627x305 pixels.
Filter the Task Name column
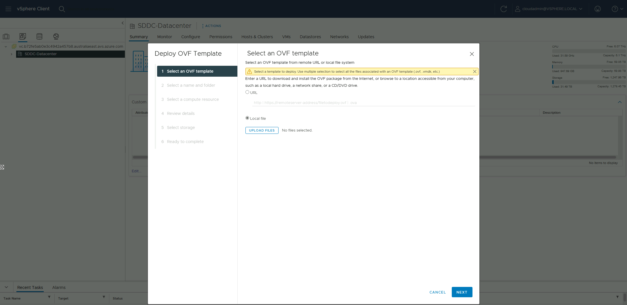point(49,297)
